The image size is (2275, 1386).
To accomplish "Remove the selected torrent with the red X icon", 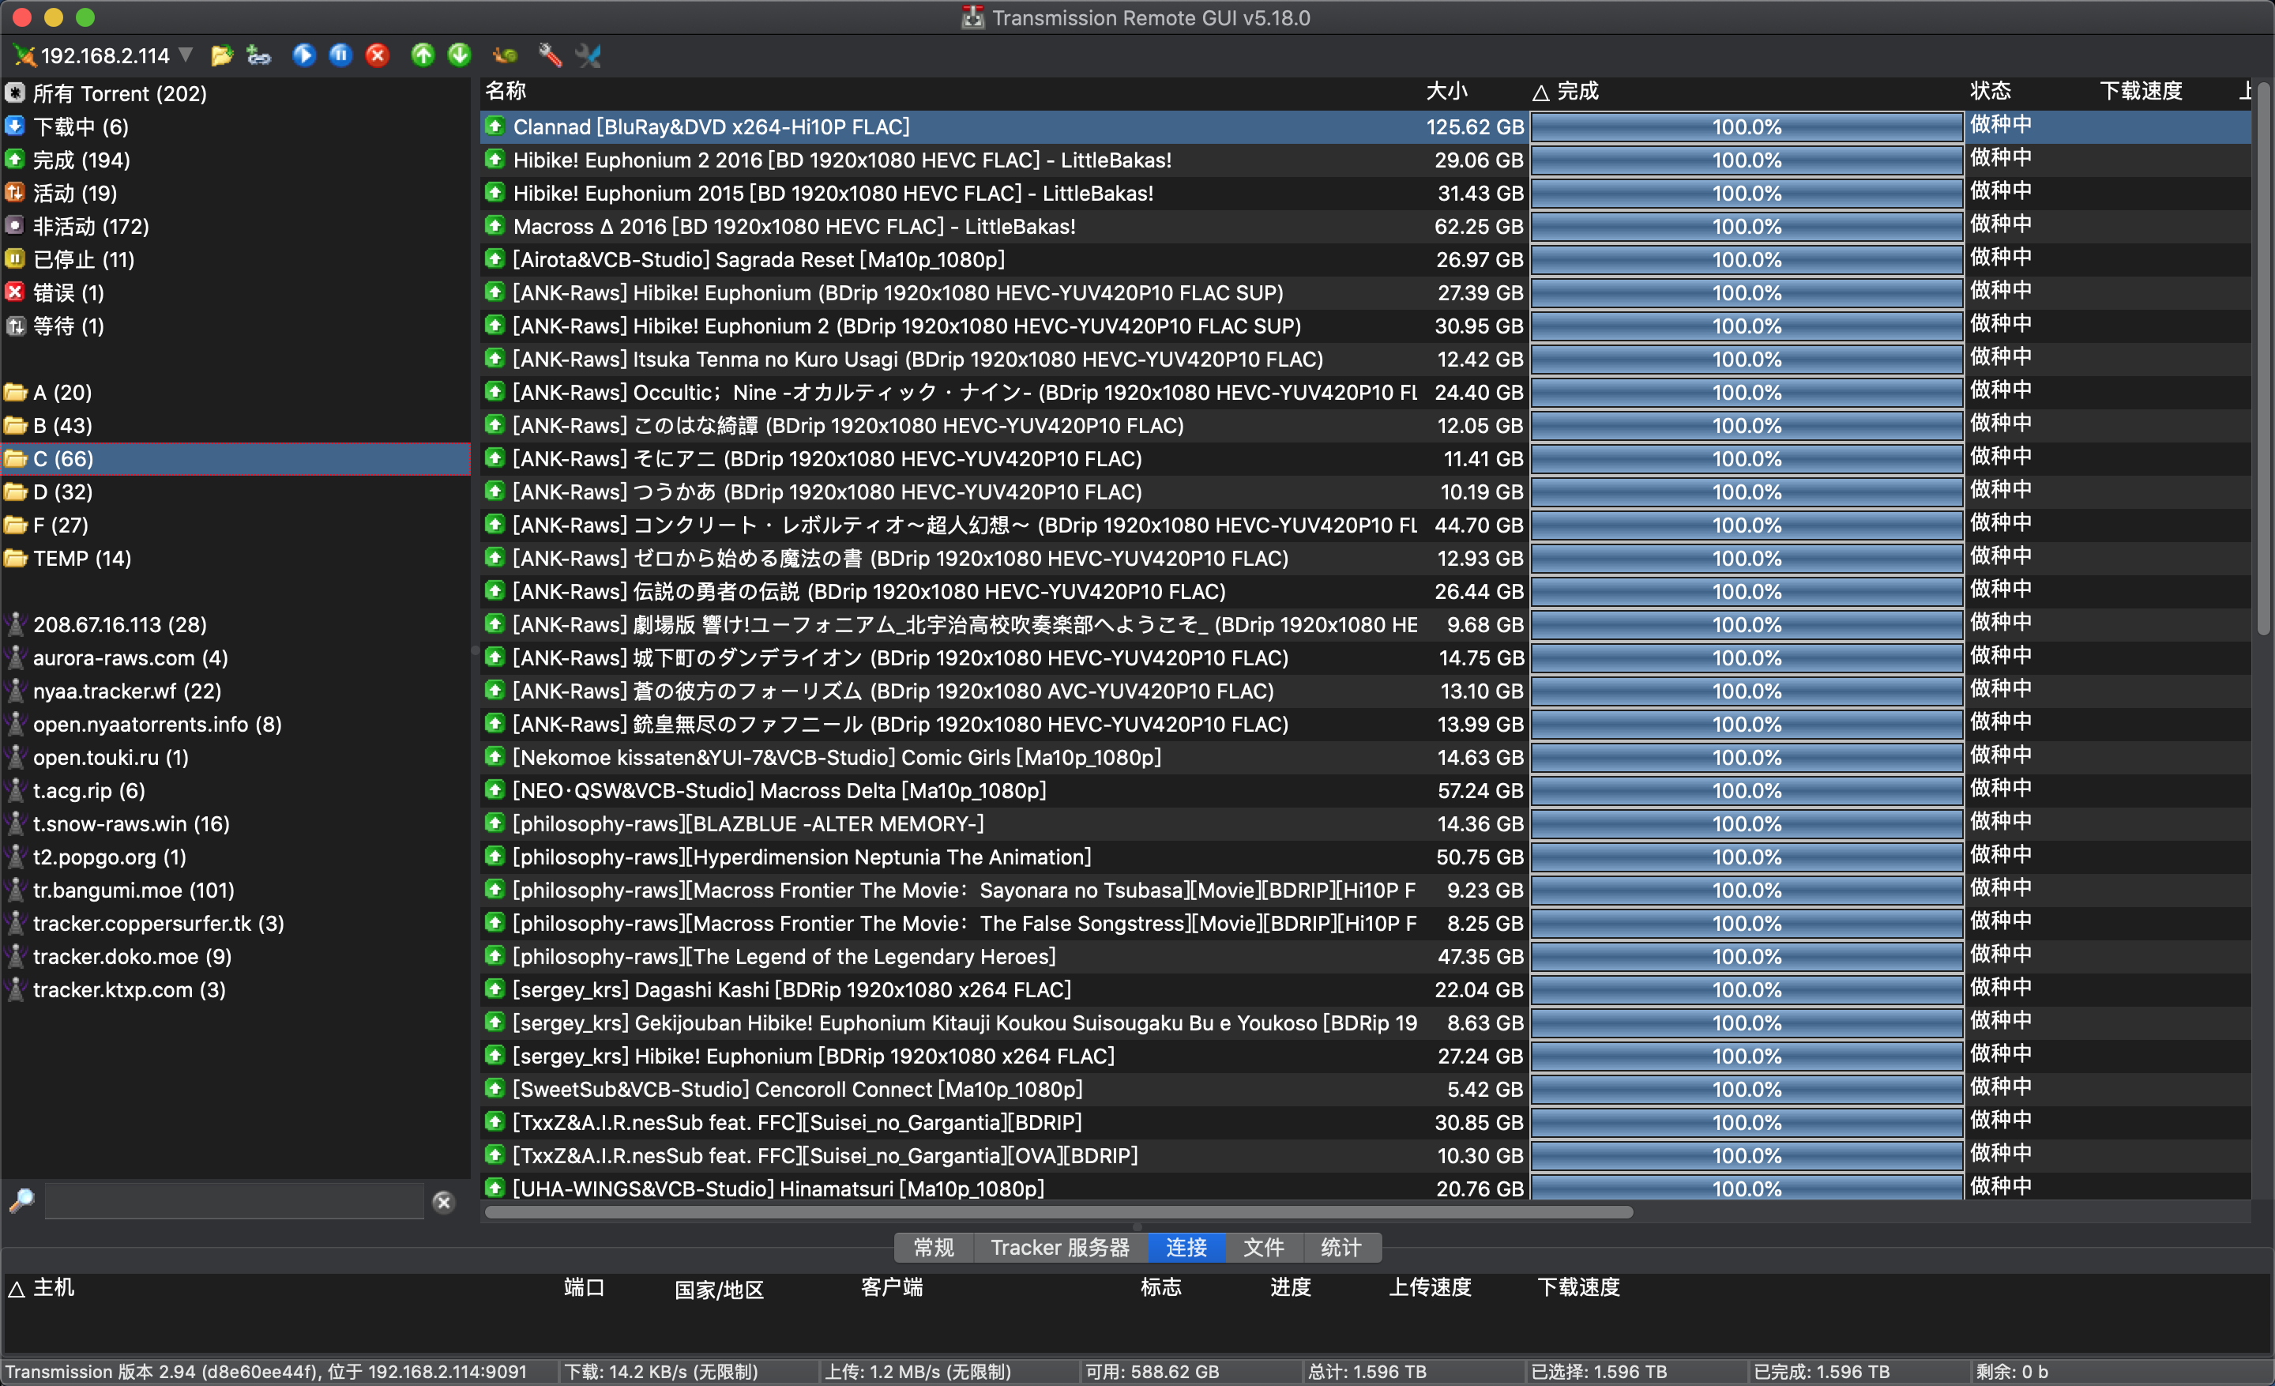I will (x=378, y=55).
